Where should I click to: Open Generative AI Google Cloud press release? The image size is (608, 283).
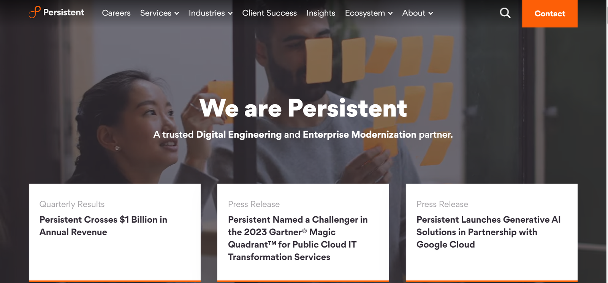pyautogui.click(x=489, y=232)
